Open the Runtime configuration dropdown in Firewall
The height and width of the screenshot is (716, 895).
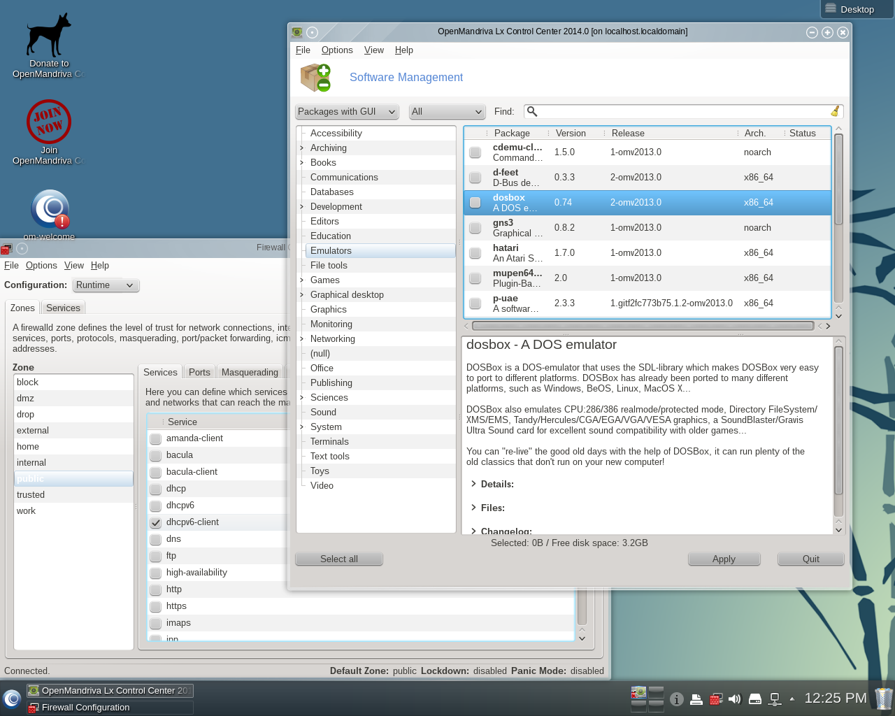click(x=106, y=285)
